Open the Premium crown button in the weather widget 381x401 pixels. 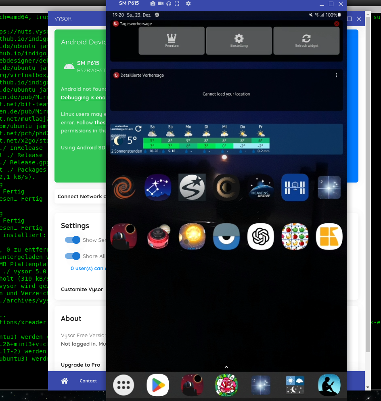[x=172, y=41]
